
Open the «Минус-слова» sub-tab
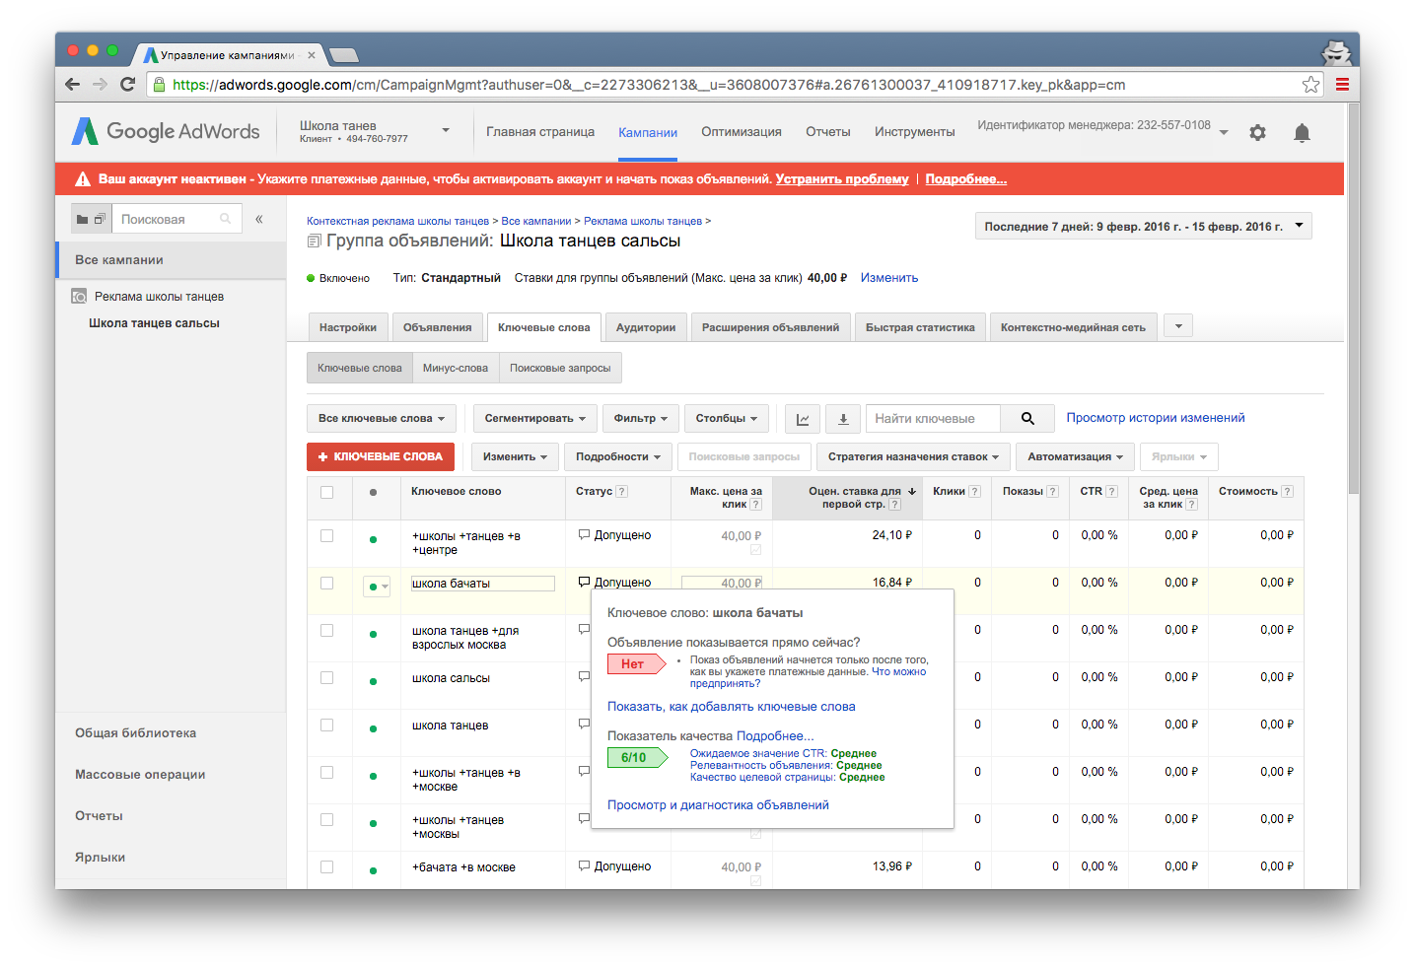click(x=455, y=369)
